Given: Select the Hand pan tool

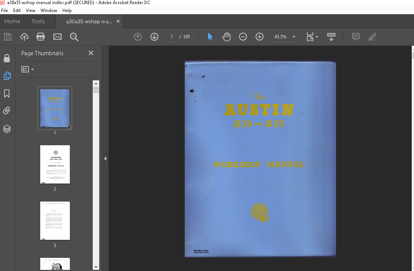Looking at the screenshot, I should [227, 37].
